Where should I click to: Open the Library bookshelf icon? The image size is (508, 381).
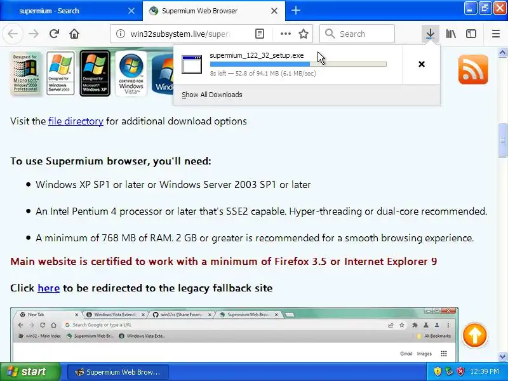[451, 34]
